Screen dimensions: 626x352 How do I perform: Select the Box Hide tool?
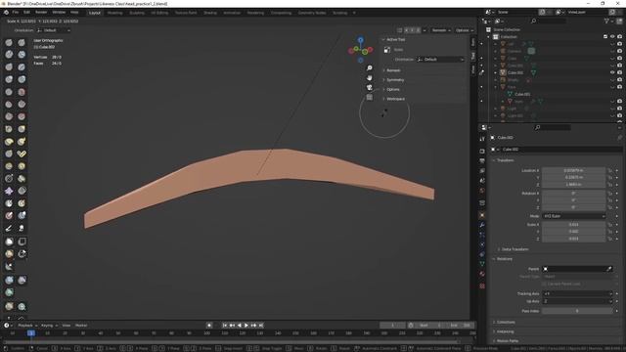pyautogui.click(x=22, y=242)
